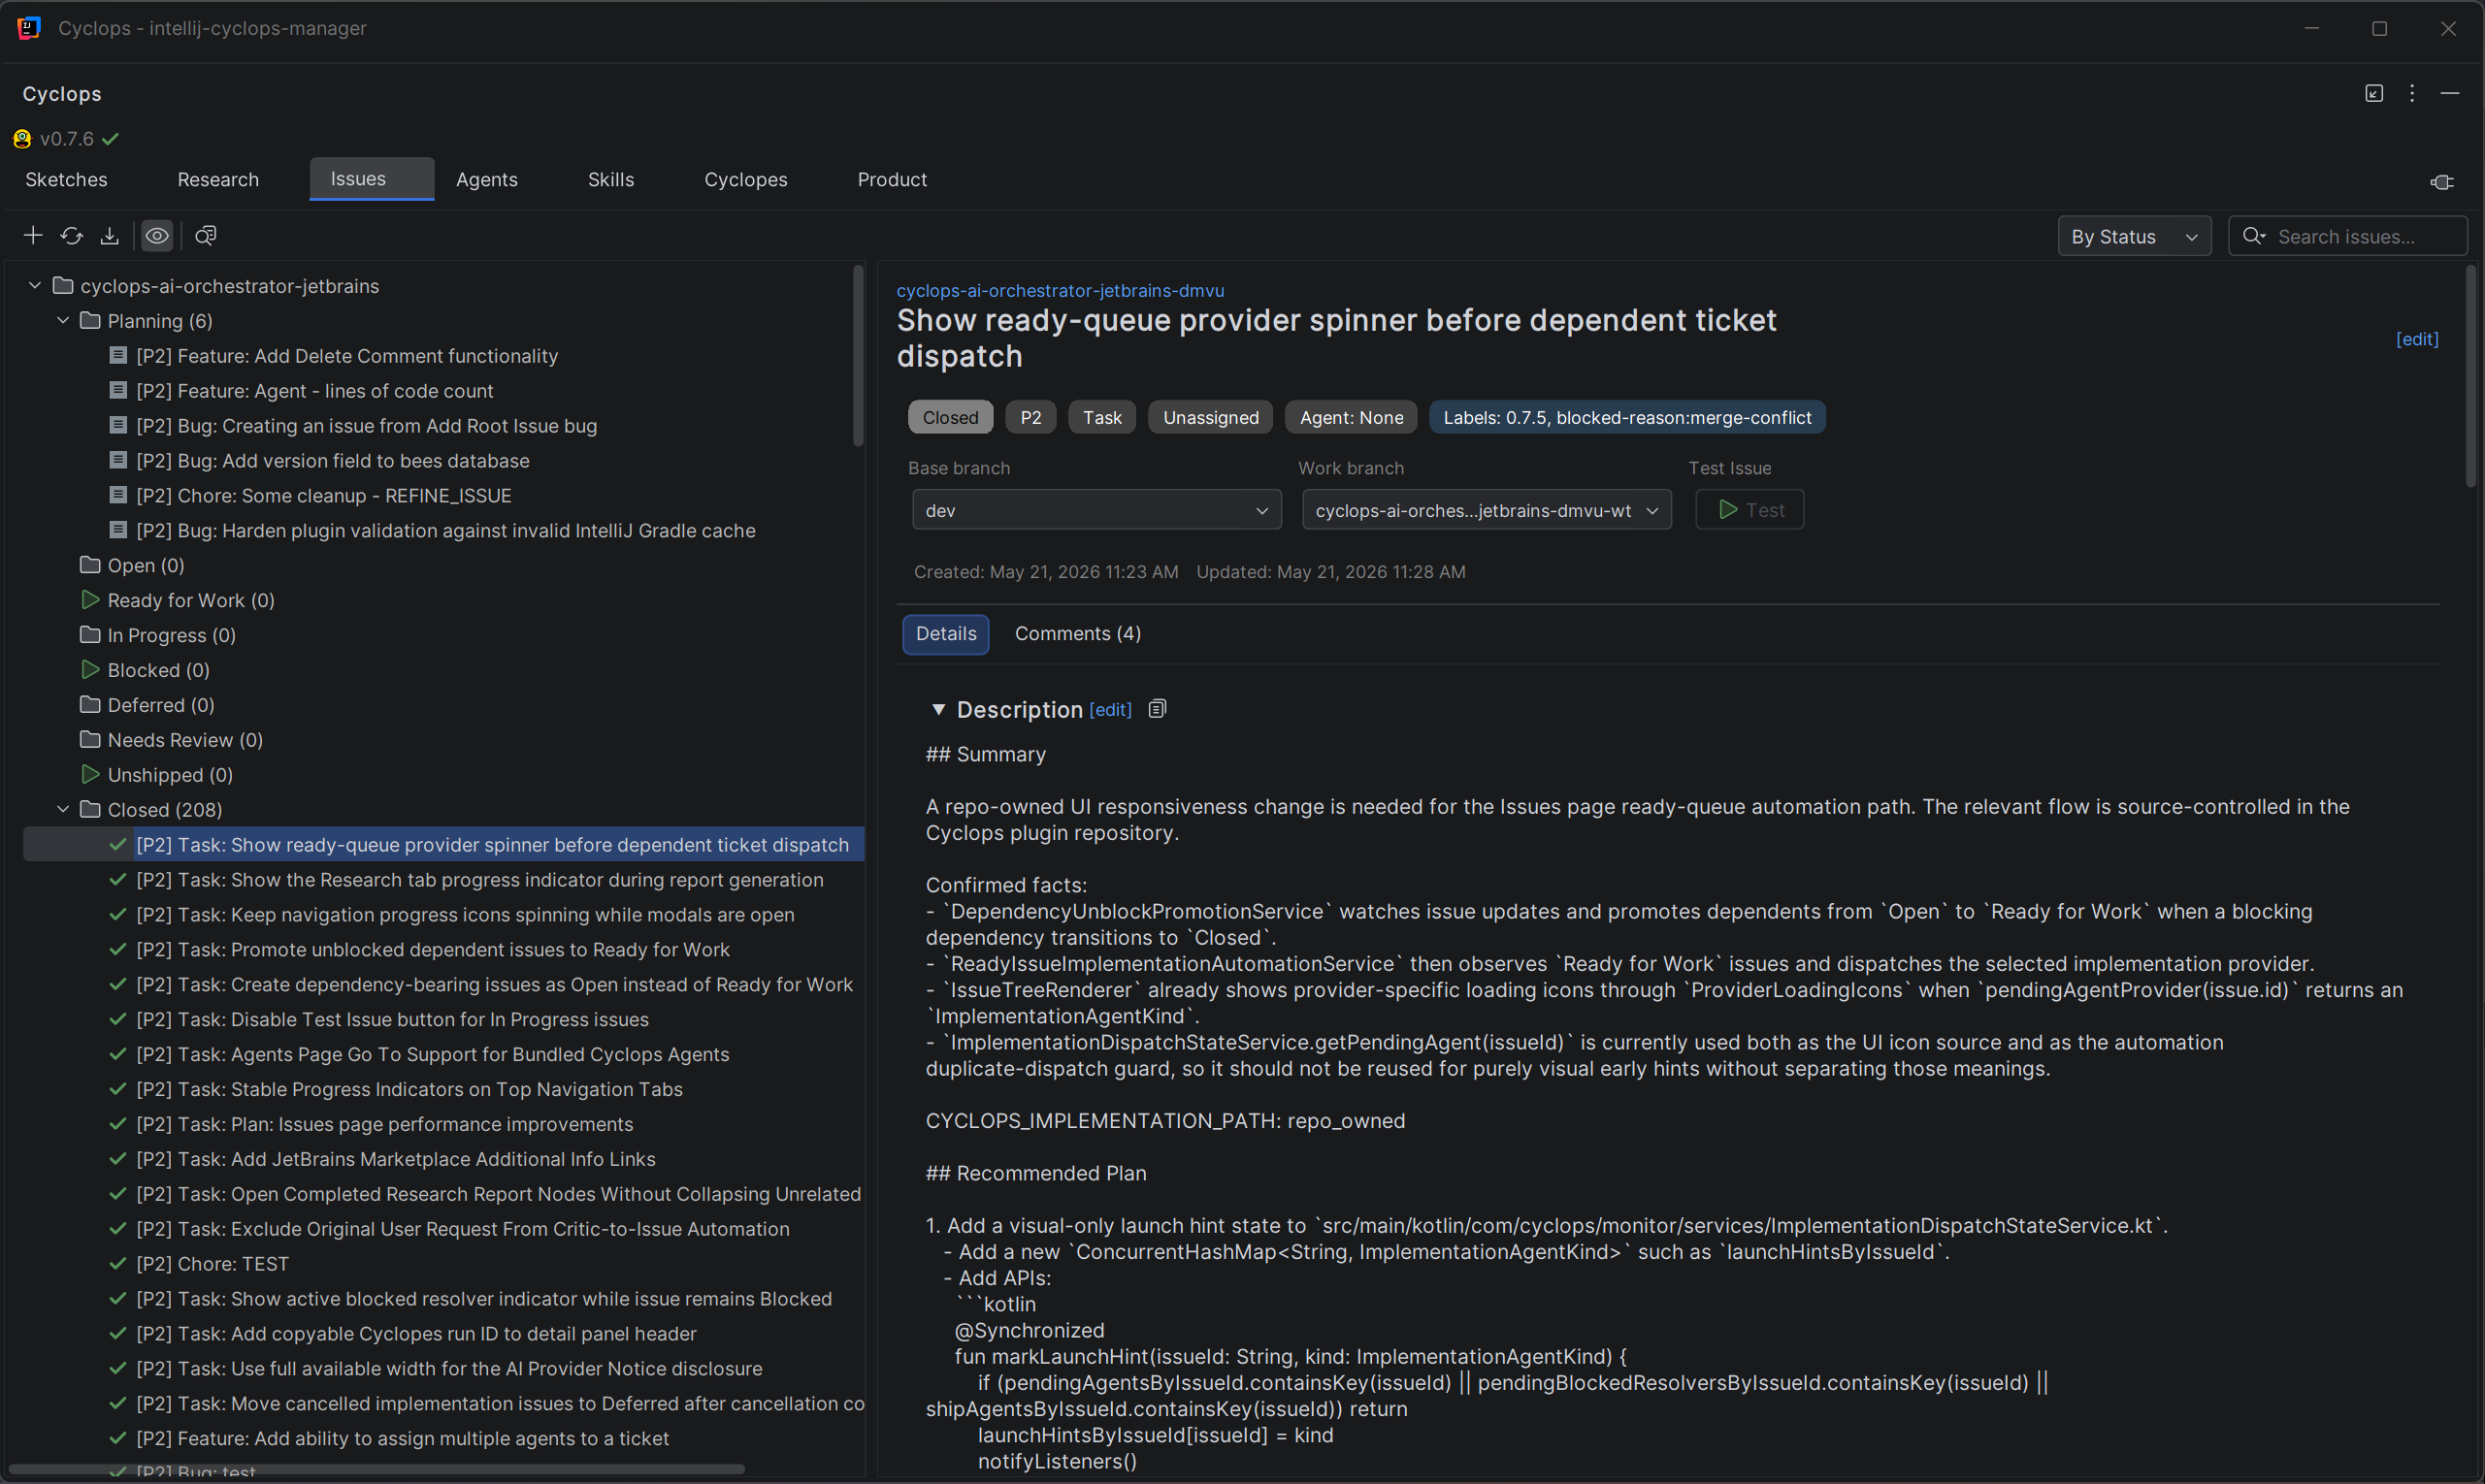
Task: Click the Open (0) folder icon
Action: (x=90, y=565)
